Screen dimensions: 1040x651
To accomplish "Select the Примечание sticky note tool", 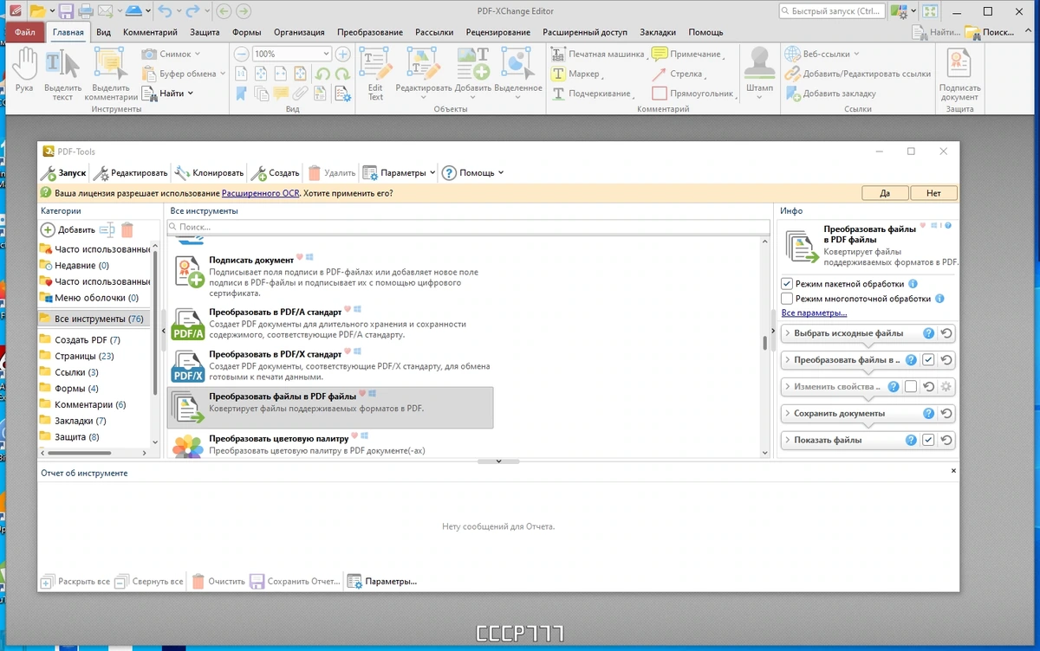I will (686, 54).
